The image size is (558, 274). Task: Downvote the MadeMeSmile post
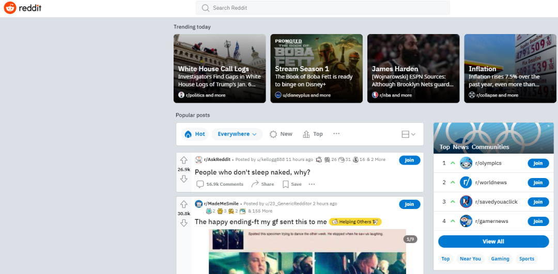pyautogui.click(x=183, y=223)
